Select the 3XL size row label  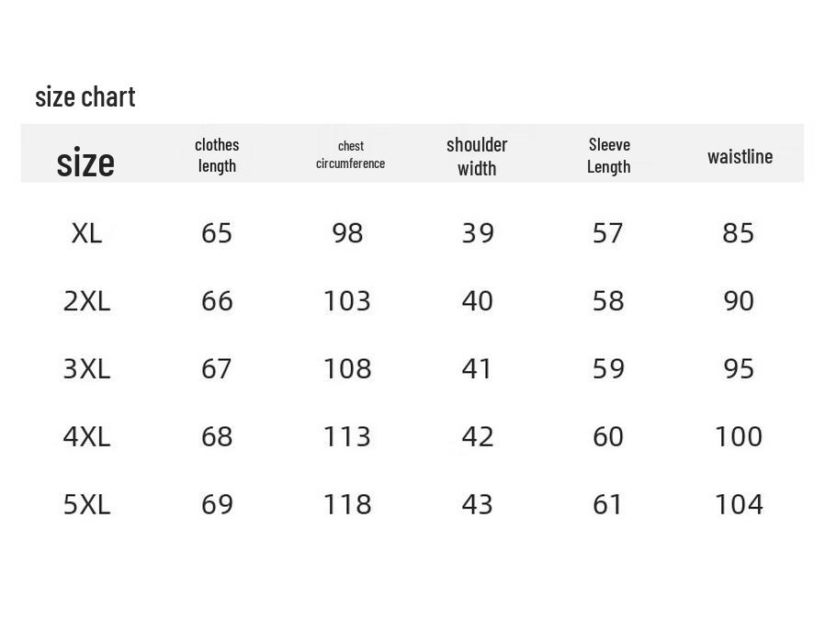[x=86, y=369]
